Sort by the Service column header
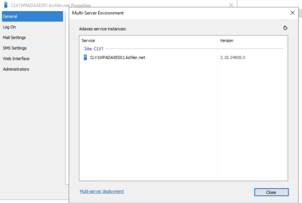302x203 pixels. (x=148, y=41)
